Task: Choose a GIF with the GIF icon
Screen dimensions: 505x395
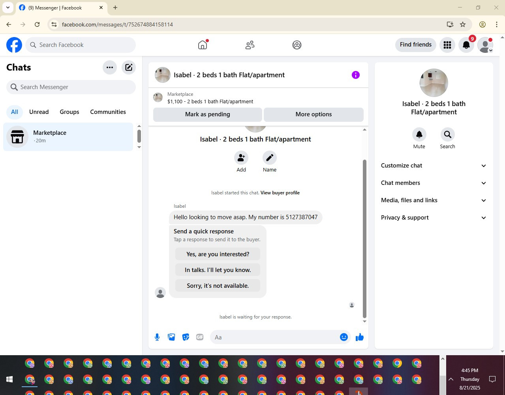Action: coord(200,337)
